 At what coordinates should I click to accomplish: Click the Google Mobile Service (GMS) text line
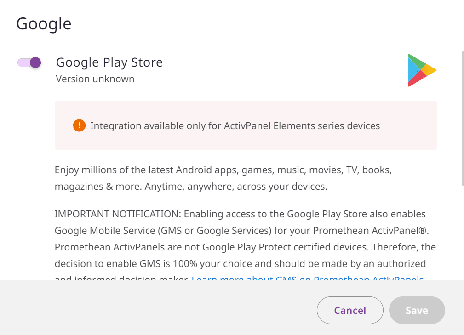click(x=242, y=231)
